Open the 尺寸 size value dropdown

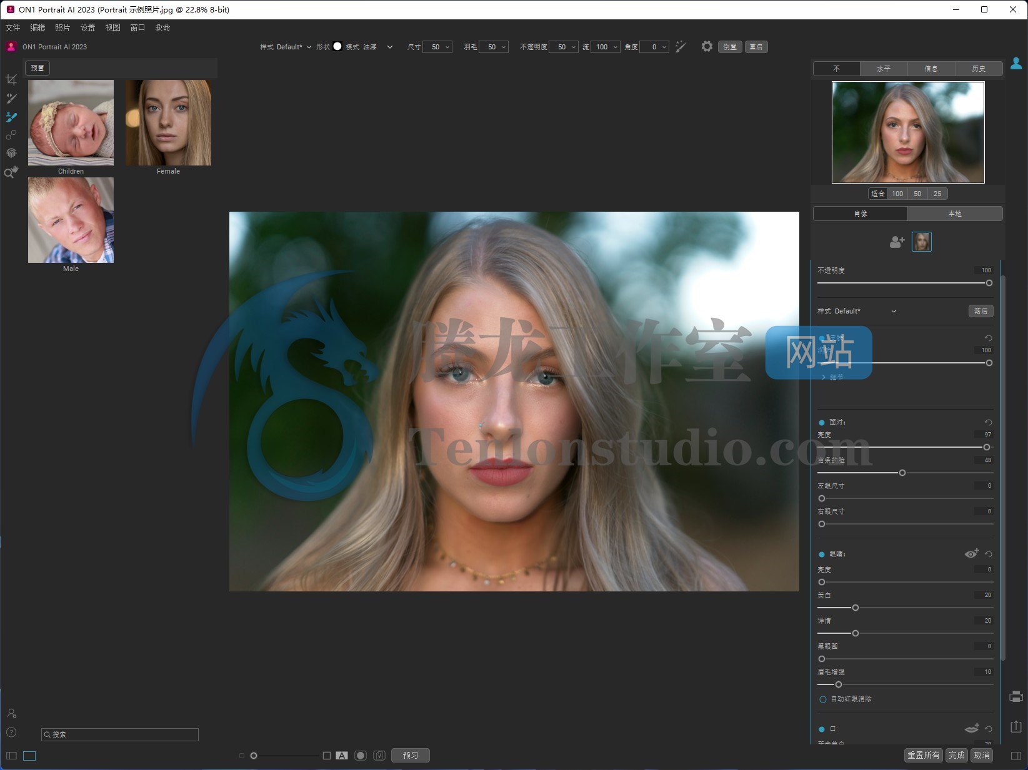coord(437,47)
